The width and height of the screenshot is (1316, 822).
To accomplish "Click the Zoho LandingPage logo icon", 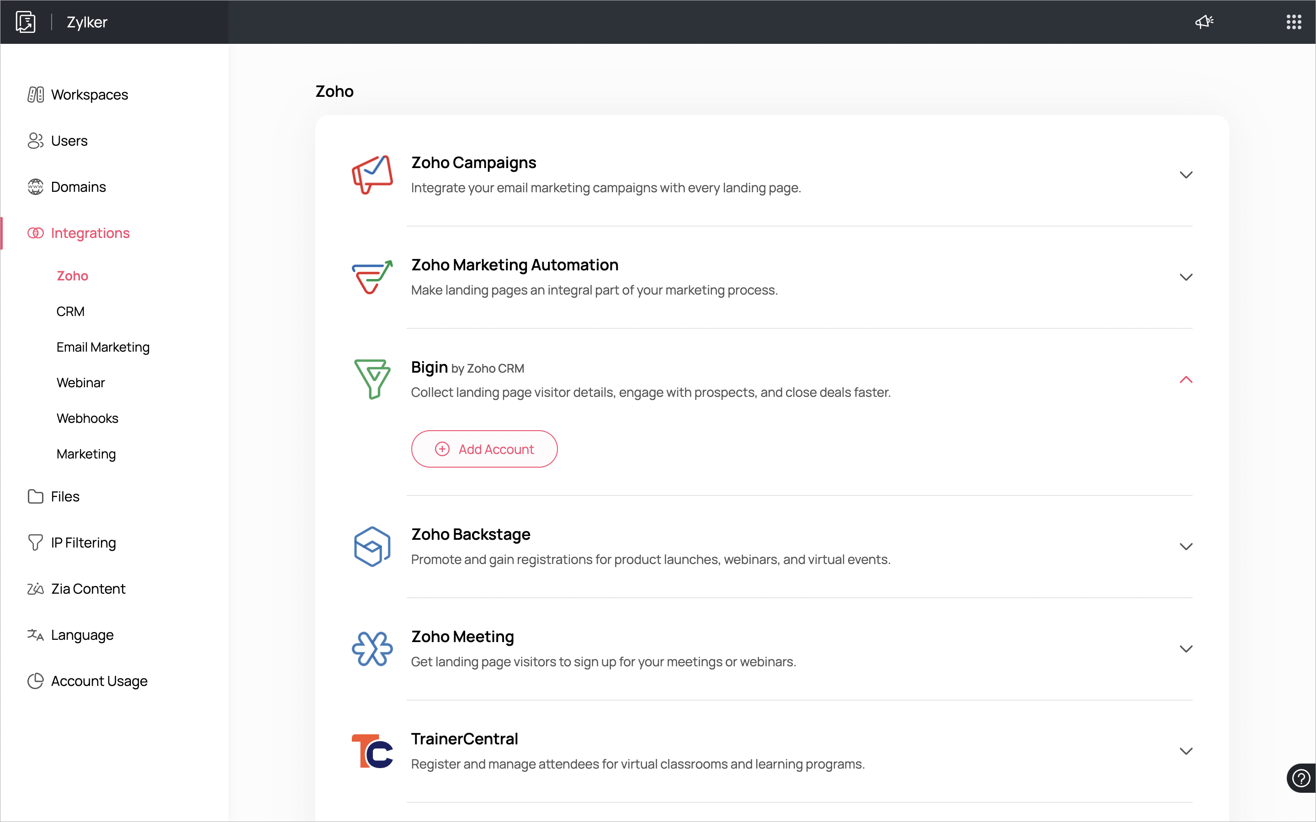I will click(x=26, y=22).
